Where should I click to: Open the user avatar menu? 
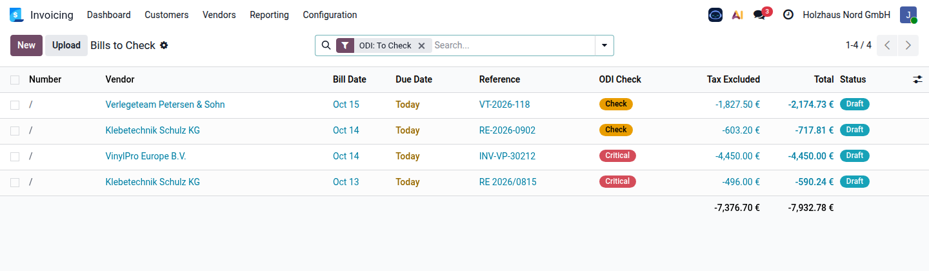point(908,15)
